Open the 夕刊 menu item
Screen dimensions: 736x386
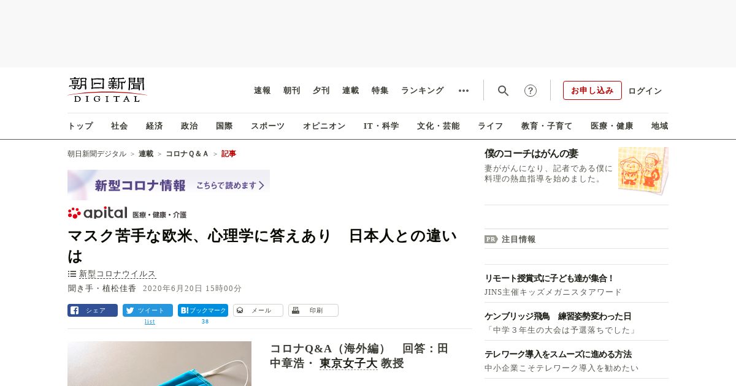[321, 91]
